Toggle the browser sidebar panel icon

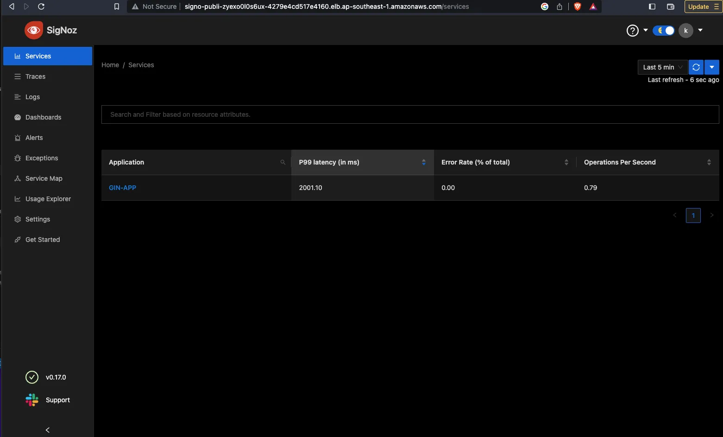click(x=652, y=6)
